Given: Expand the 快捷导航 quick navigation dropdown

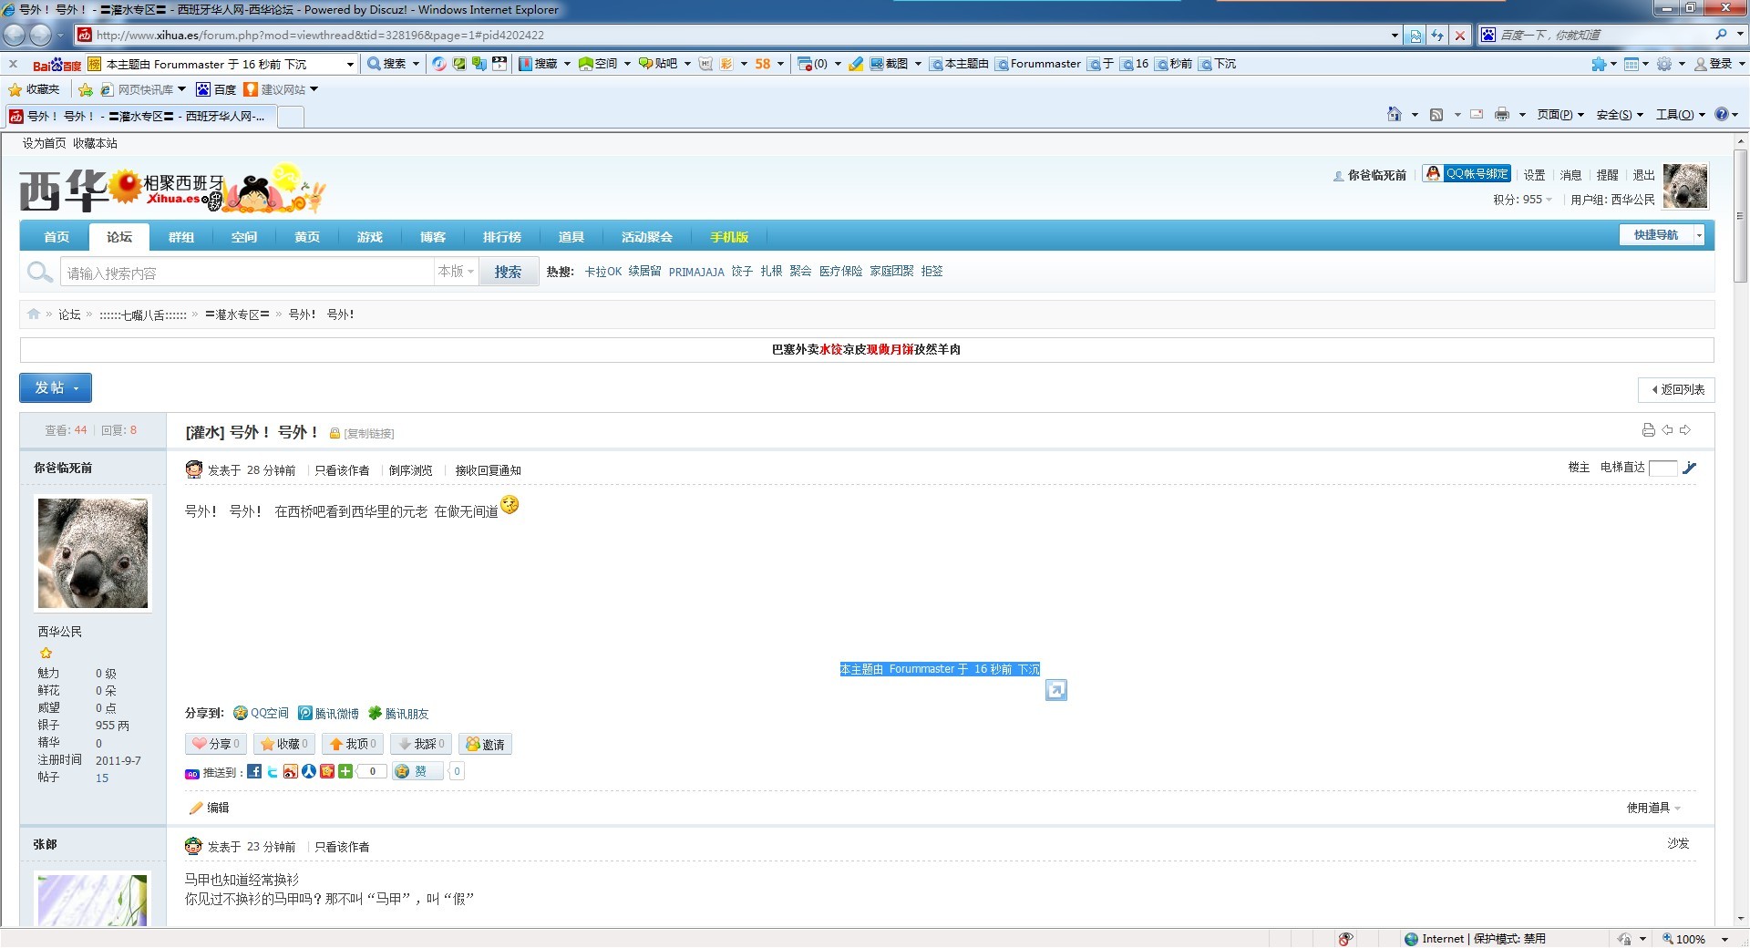Looking at the screenshot, I should coord(1698,235).
